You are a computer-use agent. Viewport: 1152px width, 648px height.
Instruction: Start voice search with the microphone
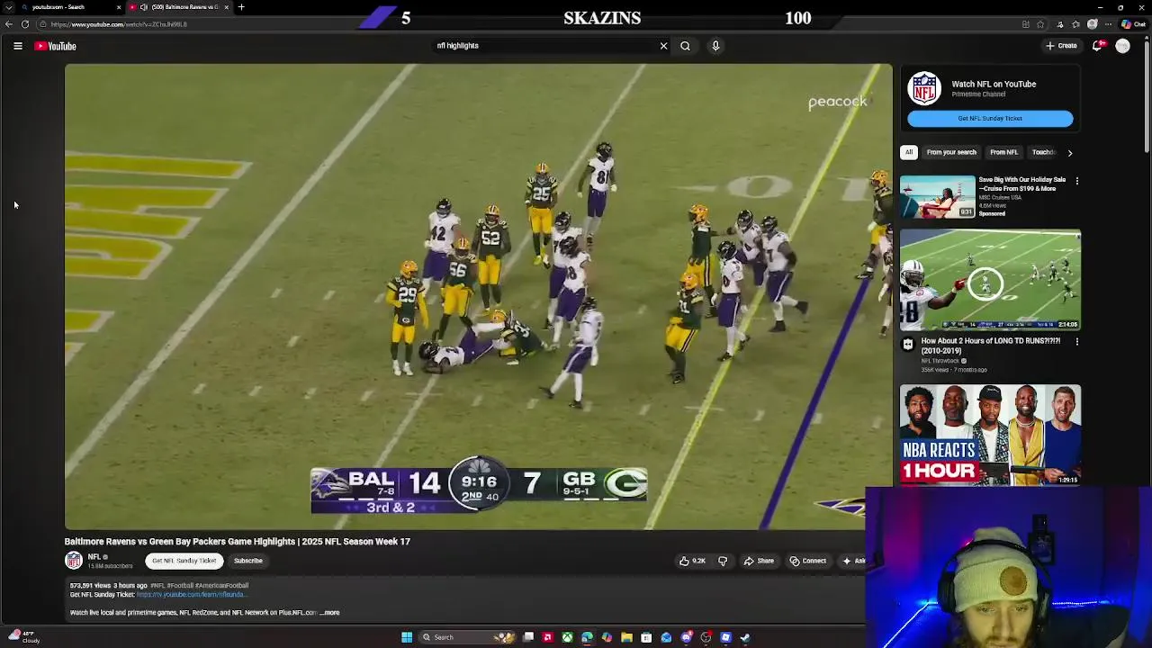click(715, 46)
